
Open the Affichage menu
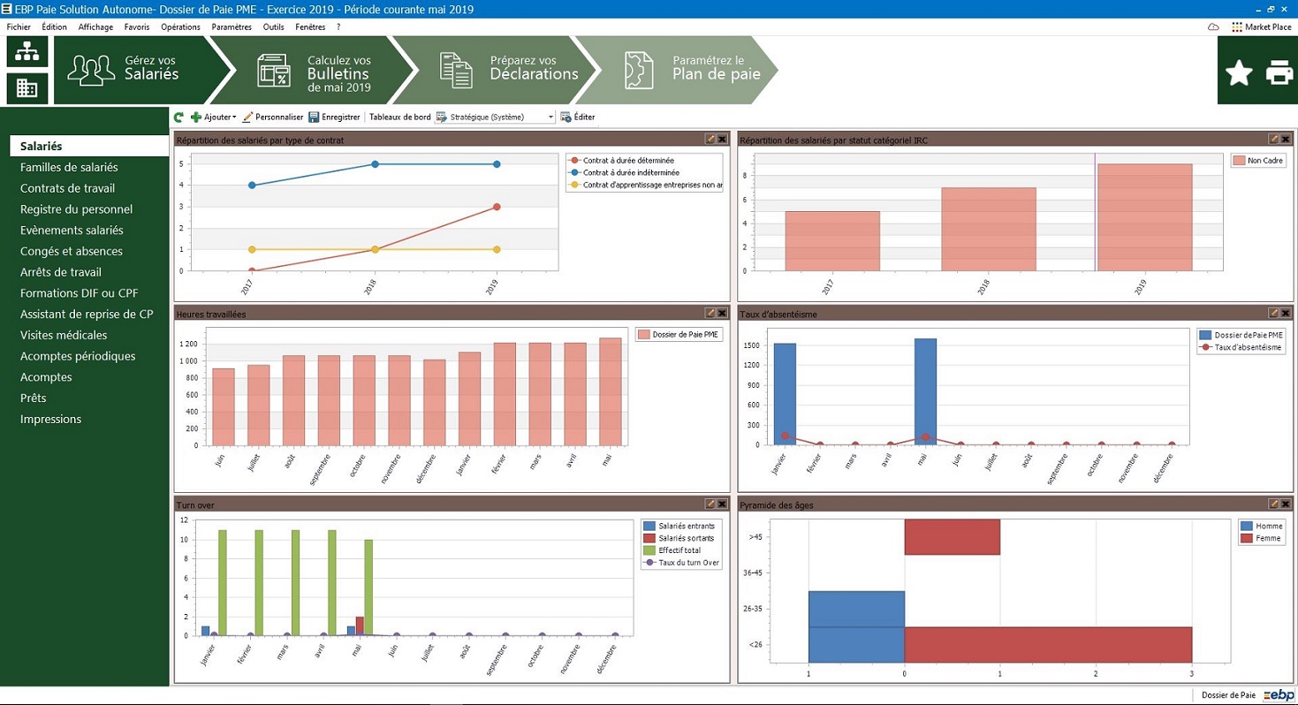[x=95, y=27]
